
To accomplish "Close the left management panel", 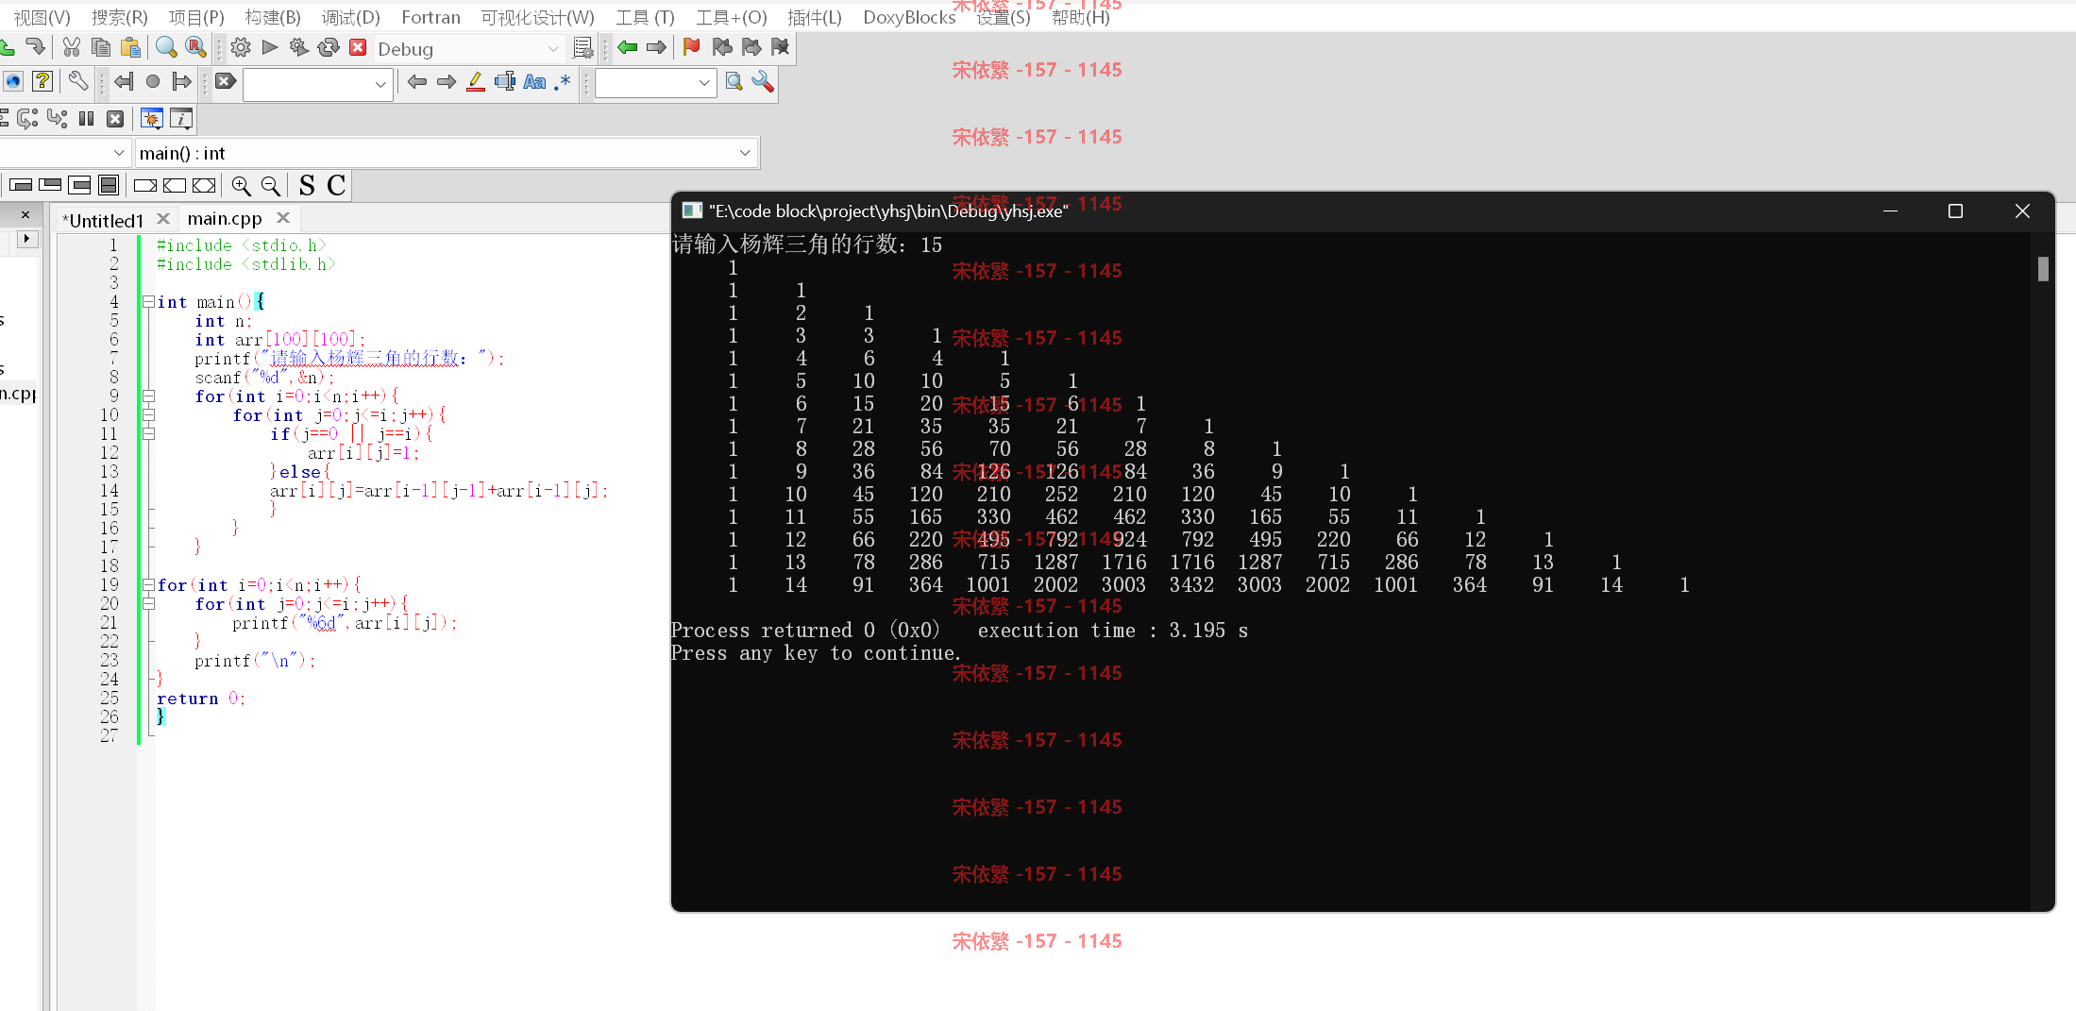I will (25, 215).
